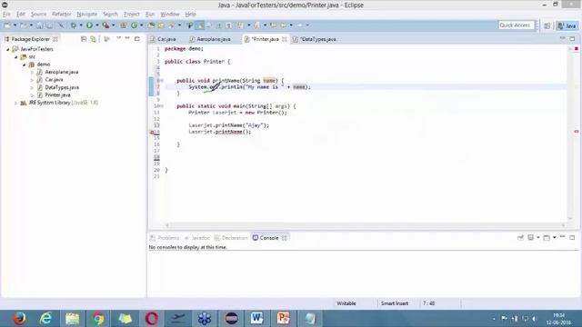Toggle Pin Console button
The height and width of the screenshot is (327, 582).
click(520, 237)
